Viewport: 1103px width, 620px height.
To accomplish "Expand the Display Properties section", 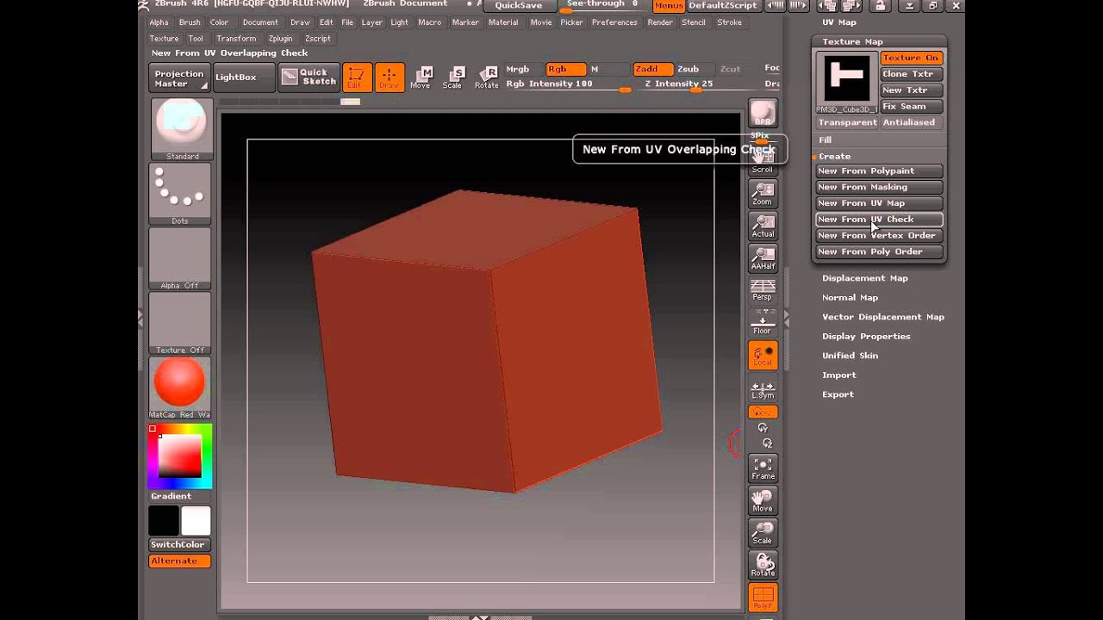I will [x=866, y=336].
